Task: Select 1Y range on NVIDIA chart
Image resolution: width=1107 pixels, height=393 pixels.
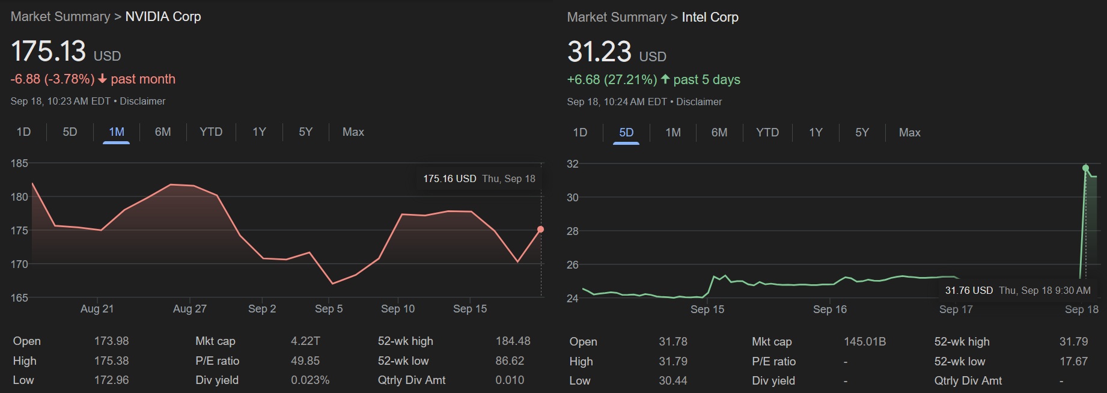Action: point(259,132)
